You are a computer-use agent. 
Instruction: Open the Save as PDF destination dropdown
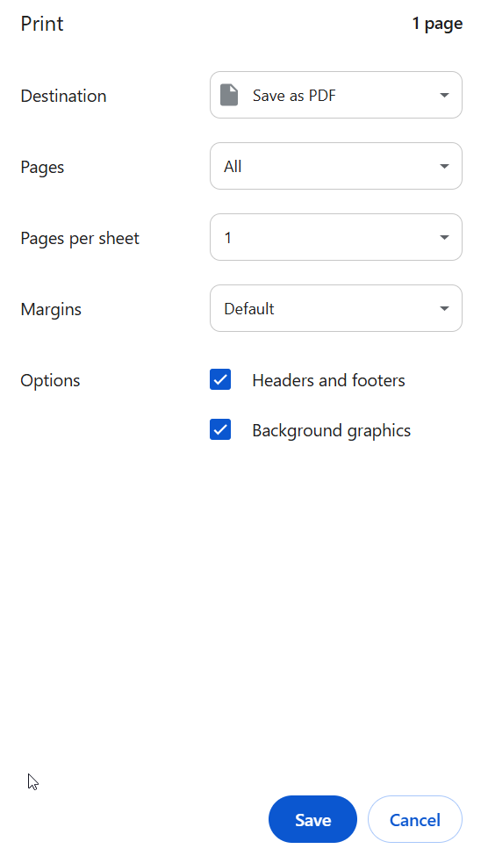(x=336, y=95)
